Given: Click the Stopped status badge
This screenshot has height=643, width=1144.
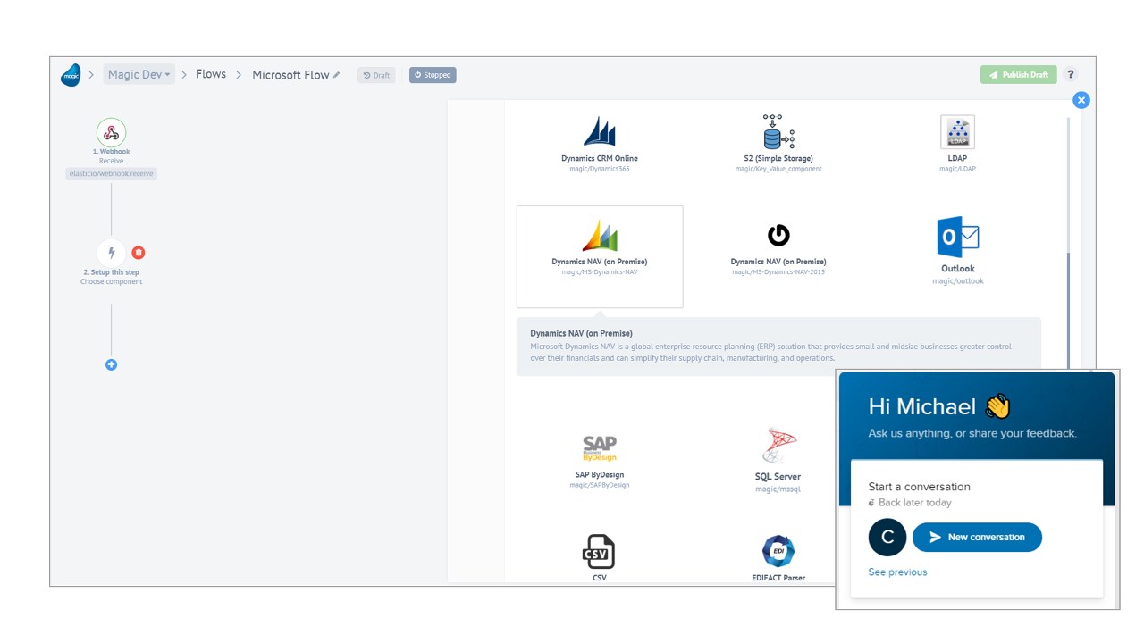Looking at the screenshot, I should coord(433,75).
